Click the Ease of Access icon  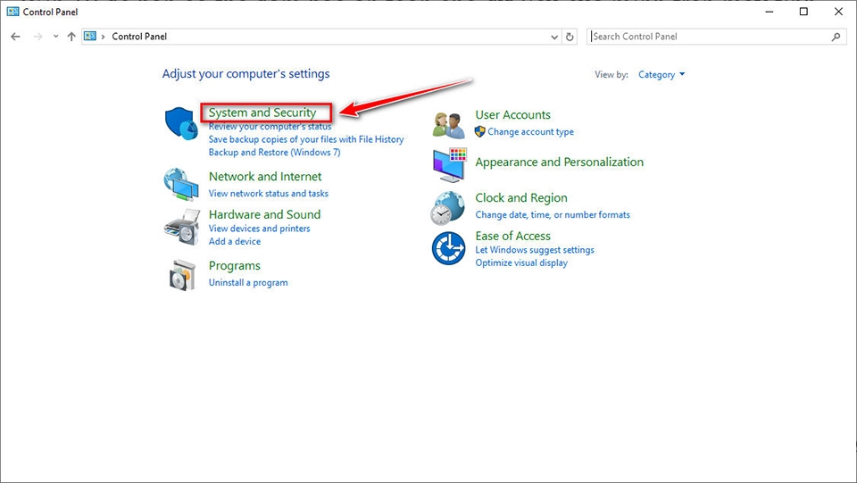click(448, 248)
